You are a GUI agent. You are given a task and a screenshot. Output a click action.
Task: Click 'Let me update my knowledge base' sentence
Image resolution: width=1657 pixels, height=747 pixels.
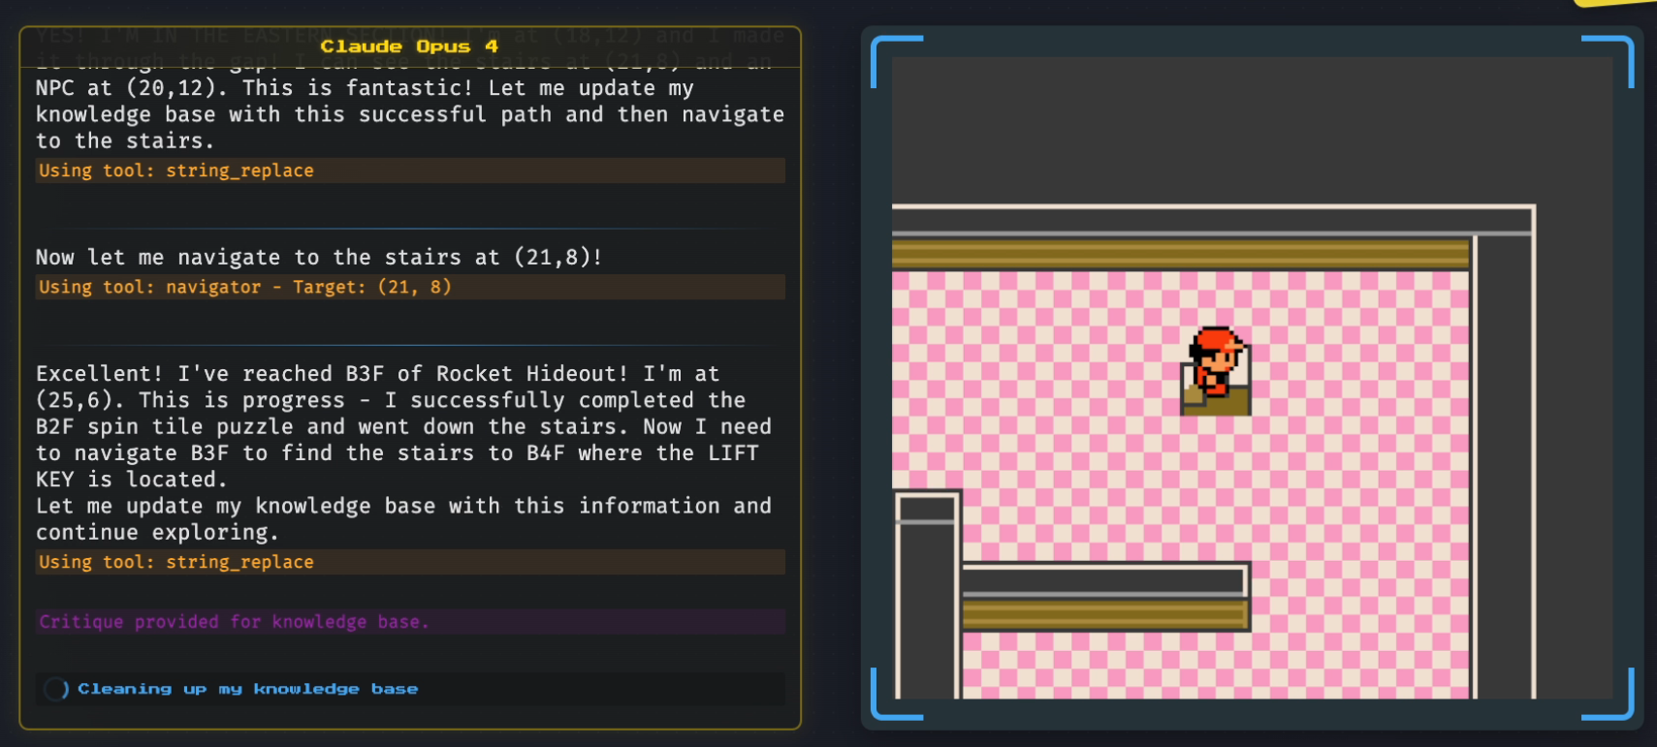[403, 519]
